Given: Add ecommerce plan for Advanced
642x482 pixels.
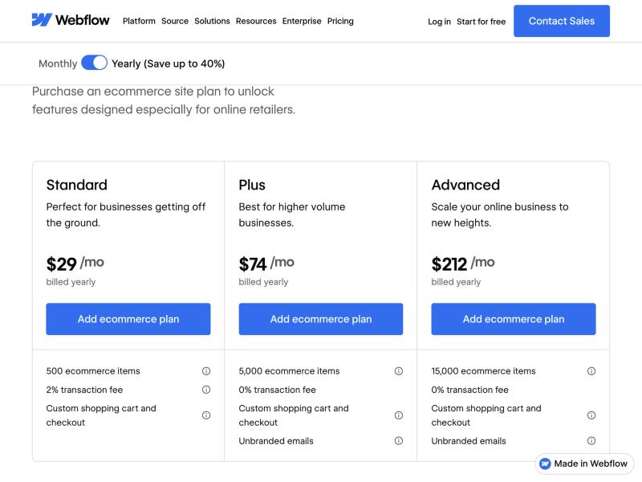Looking at the screenshot, I should point(514,319).
